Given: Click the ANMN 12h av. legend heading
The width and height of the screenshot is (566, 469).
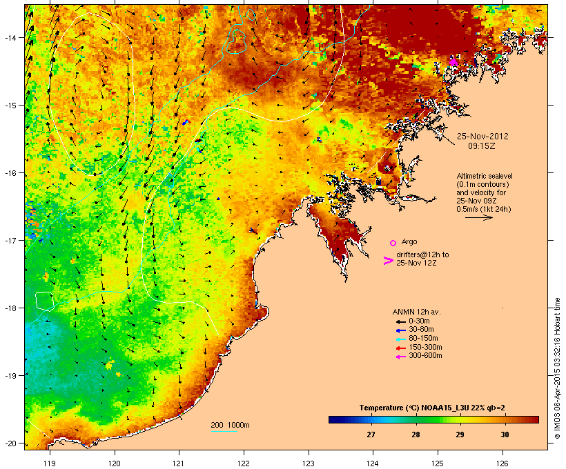Looking at the screenshot, I should click(416, 312).
